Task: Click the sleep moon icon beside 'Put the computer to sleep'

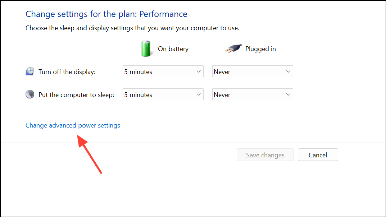Action: 30,94
